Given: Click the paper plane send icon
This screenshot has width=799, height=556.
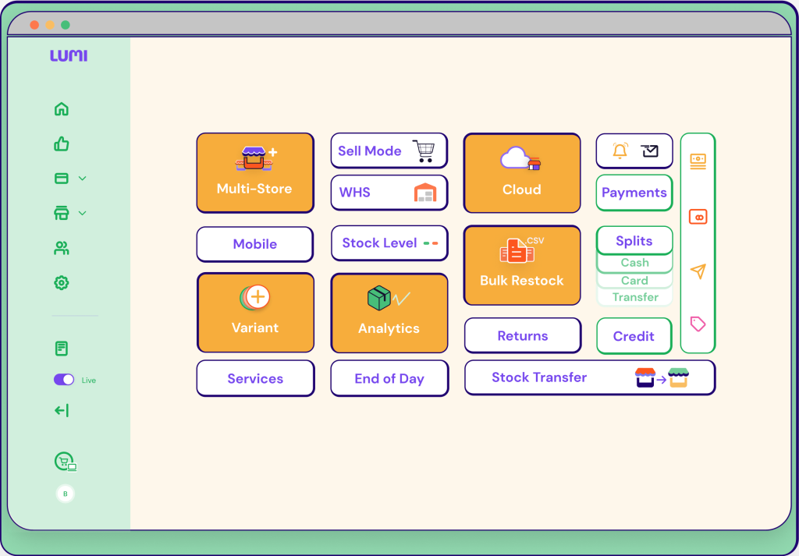Looking at the screenshot, I should click(x=698, y=271).
